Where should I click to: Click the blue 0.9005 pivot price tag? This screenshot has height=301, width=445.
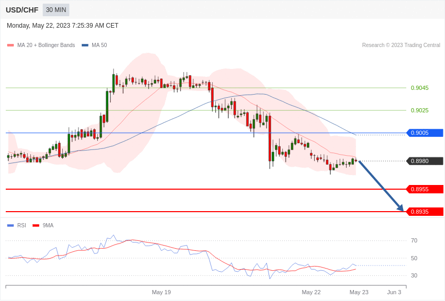coord(425,133)
